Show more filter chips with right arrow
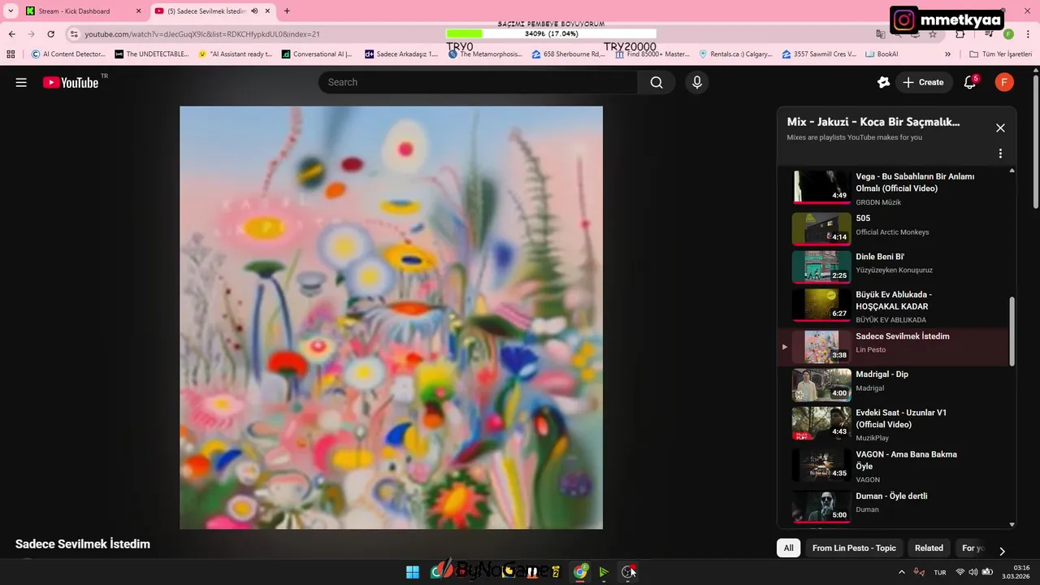 1002,551
